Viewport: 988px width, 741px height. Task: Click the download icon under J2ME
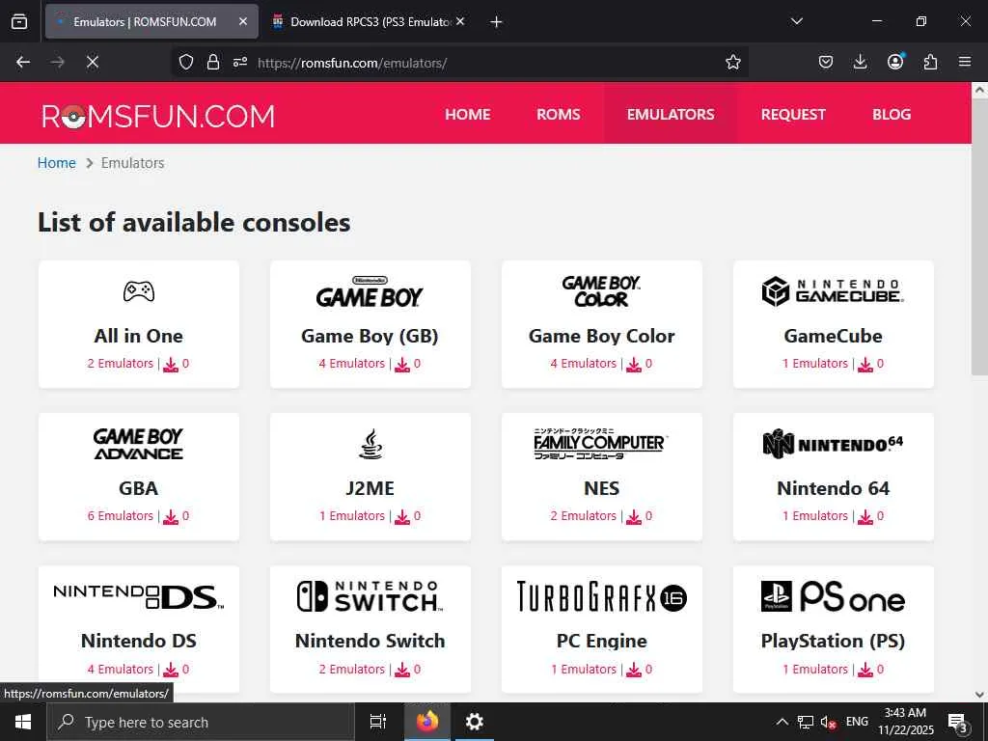click(402, 517)
